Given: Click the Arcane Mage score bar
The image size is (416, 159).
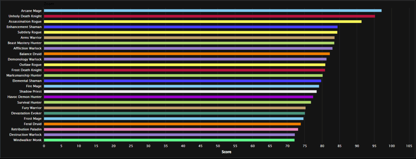Looking at the screenshot, I should 212,11.
